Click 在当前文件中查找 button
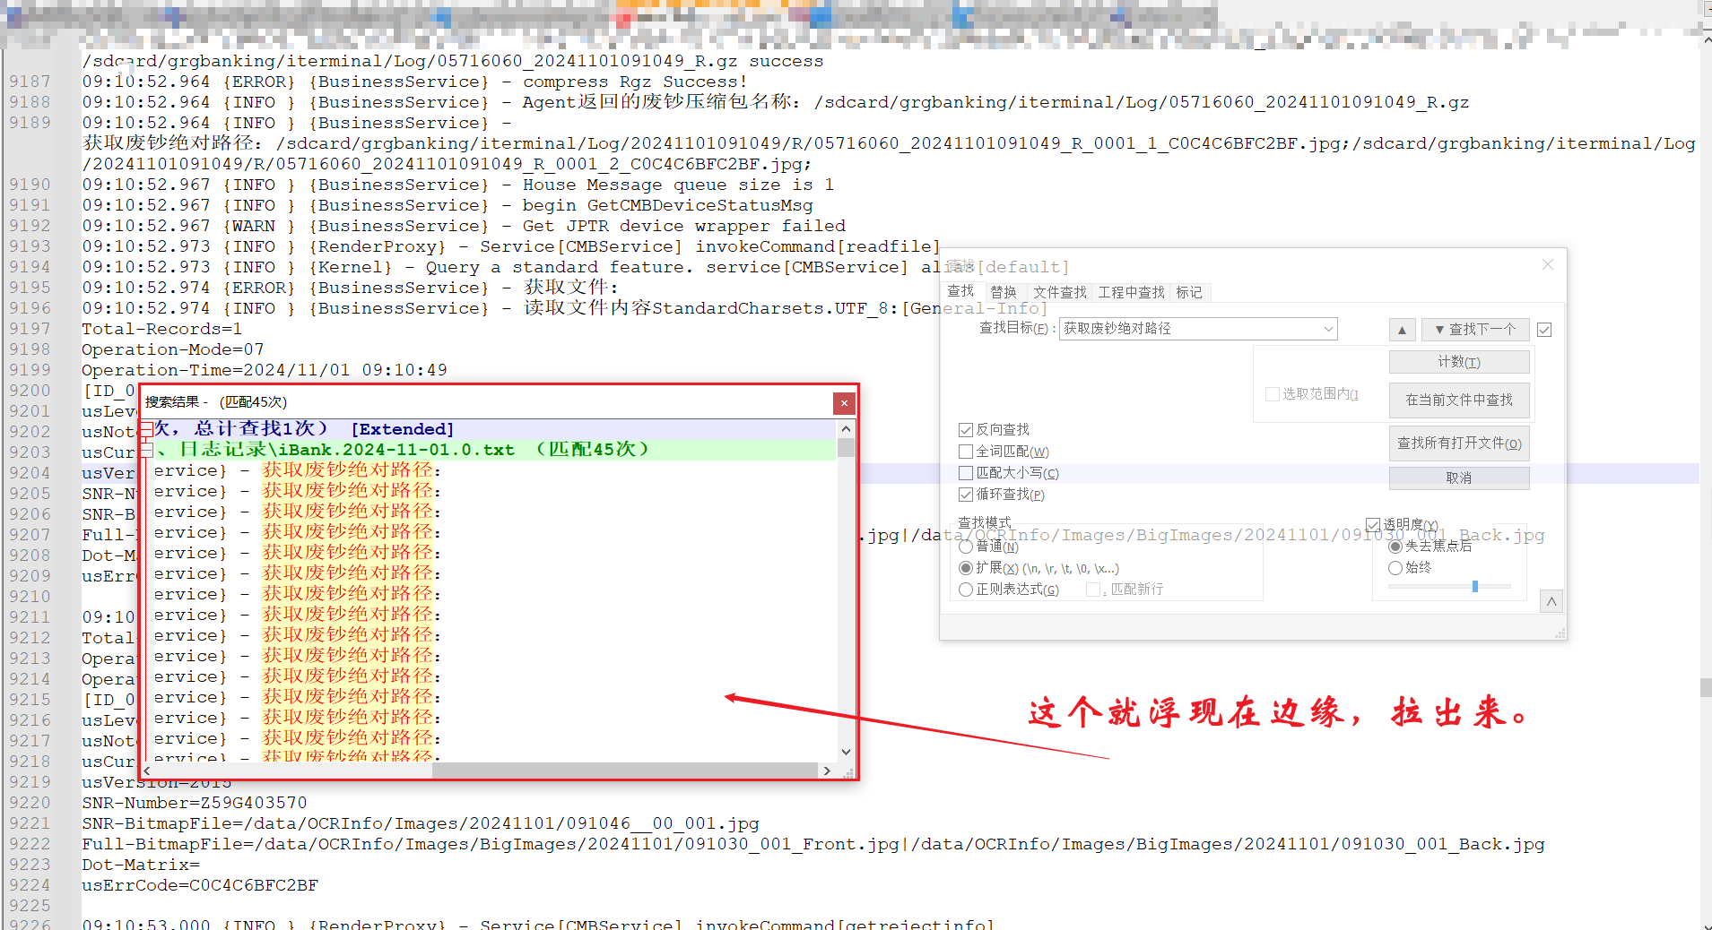Viewport: 1712px width, 930px height. coord(1459,400)
